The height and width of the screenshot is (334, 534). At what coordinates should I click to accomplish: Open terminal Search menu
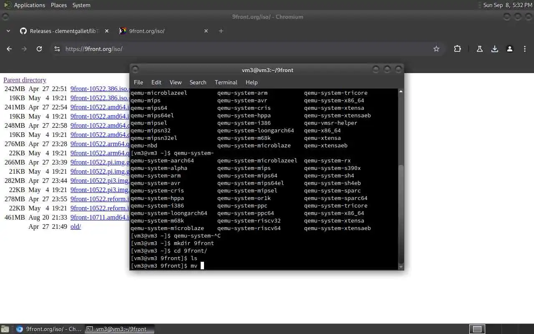198,82
